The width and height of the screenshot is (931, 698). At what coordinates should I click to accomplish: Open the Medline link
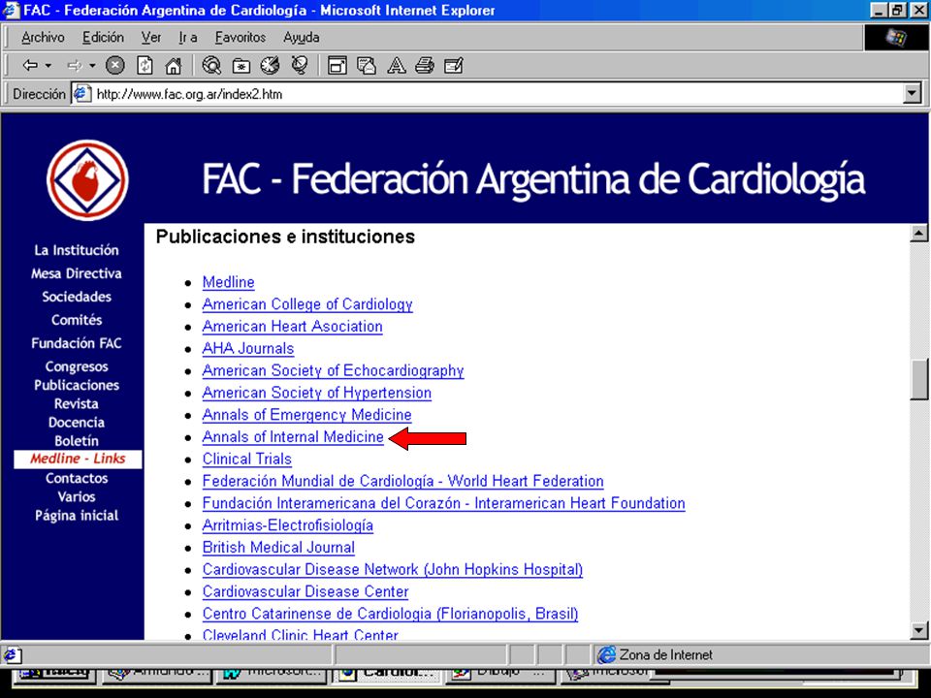(x=228, y=282)
